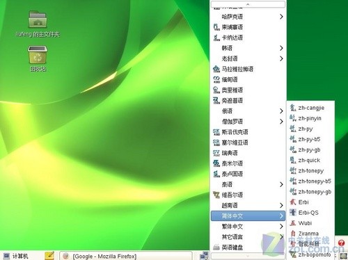Expand the 繁体中文 submenu arrow
348x260 pixels.
point(281,227)
